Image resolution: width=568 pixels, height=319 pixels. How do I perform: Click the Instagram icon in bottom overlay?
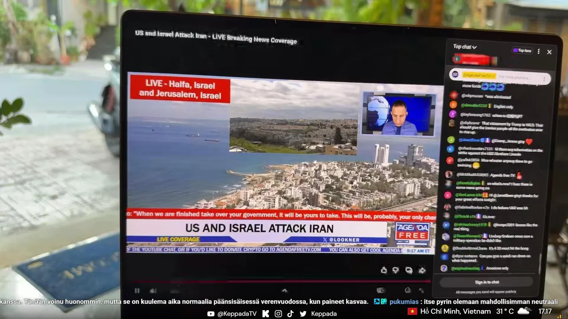click(278, 314)
